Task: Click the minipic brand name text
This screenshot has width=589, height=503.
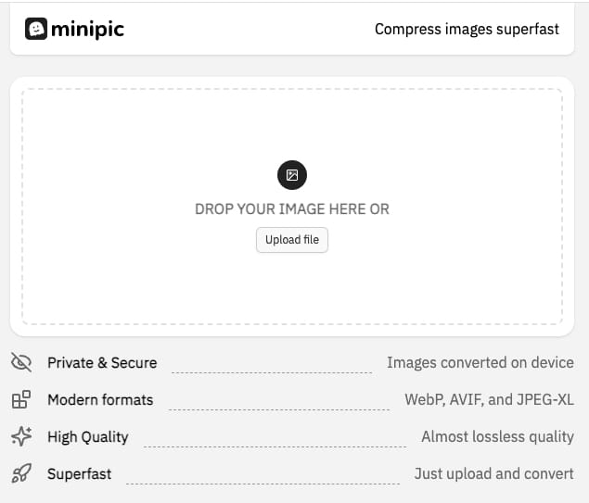Action: click(x=87, y=30)
